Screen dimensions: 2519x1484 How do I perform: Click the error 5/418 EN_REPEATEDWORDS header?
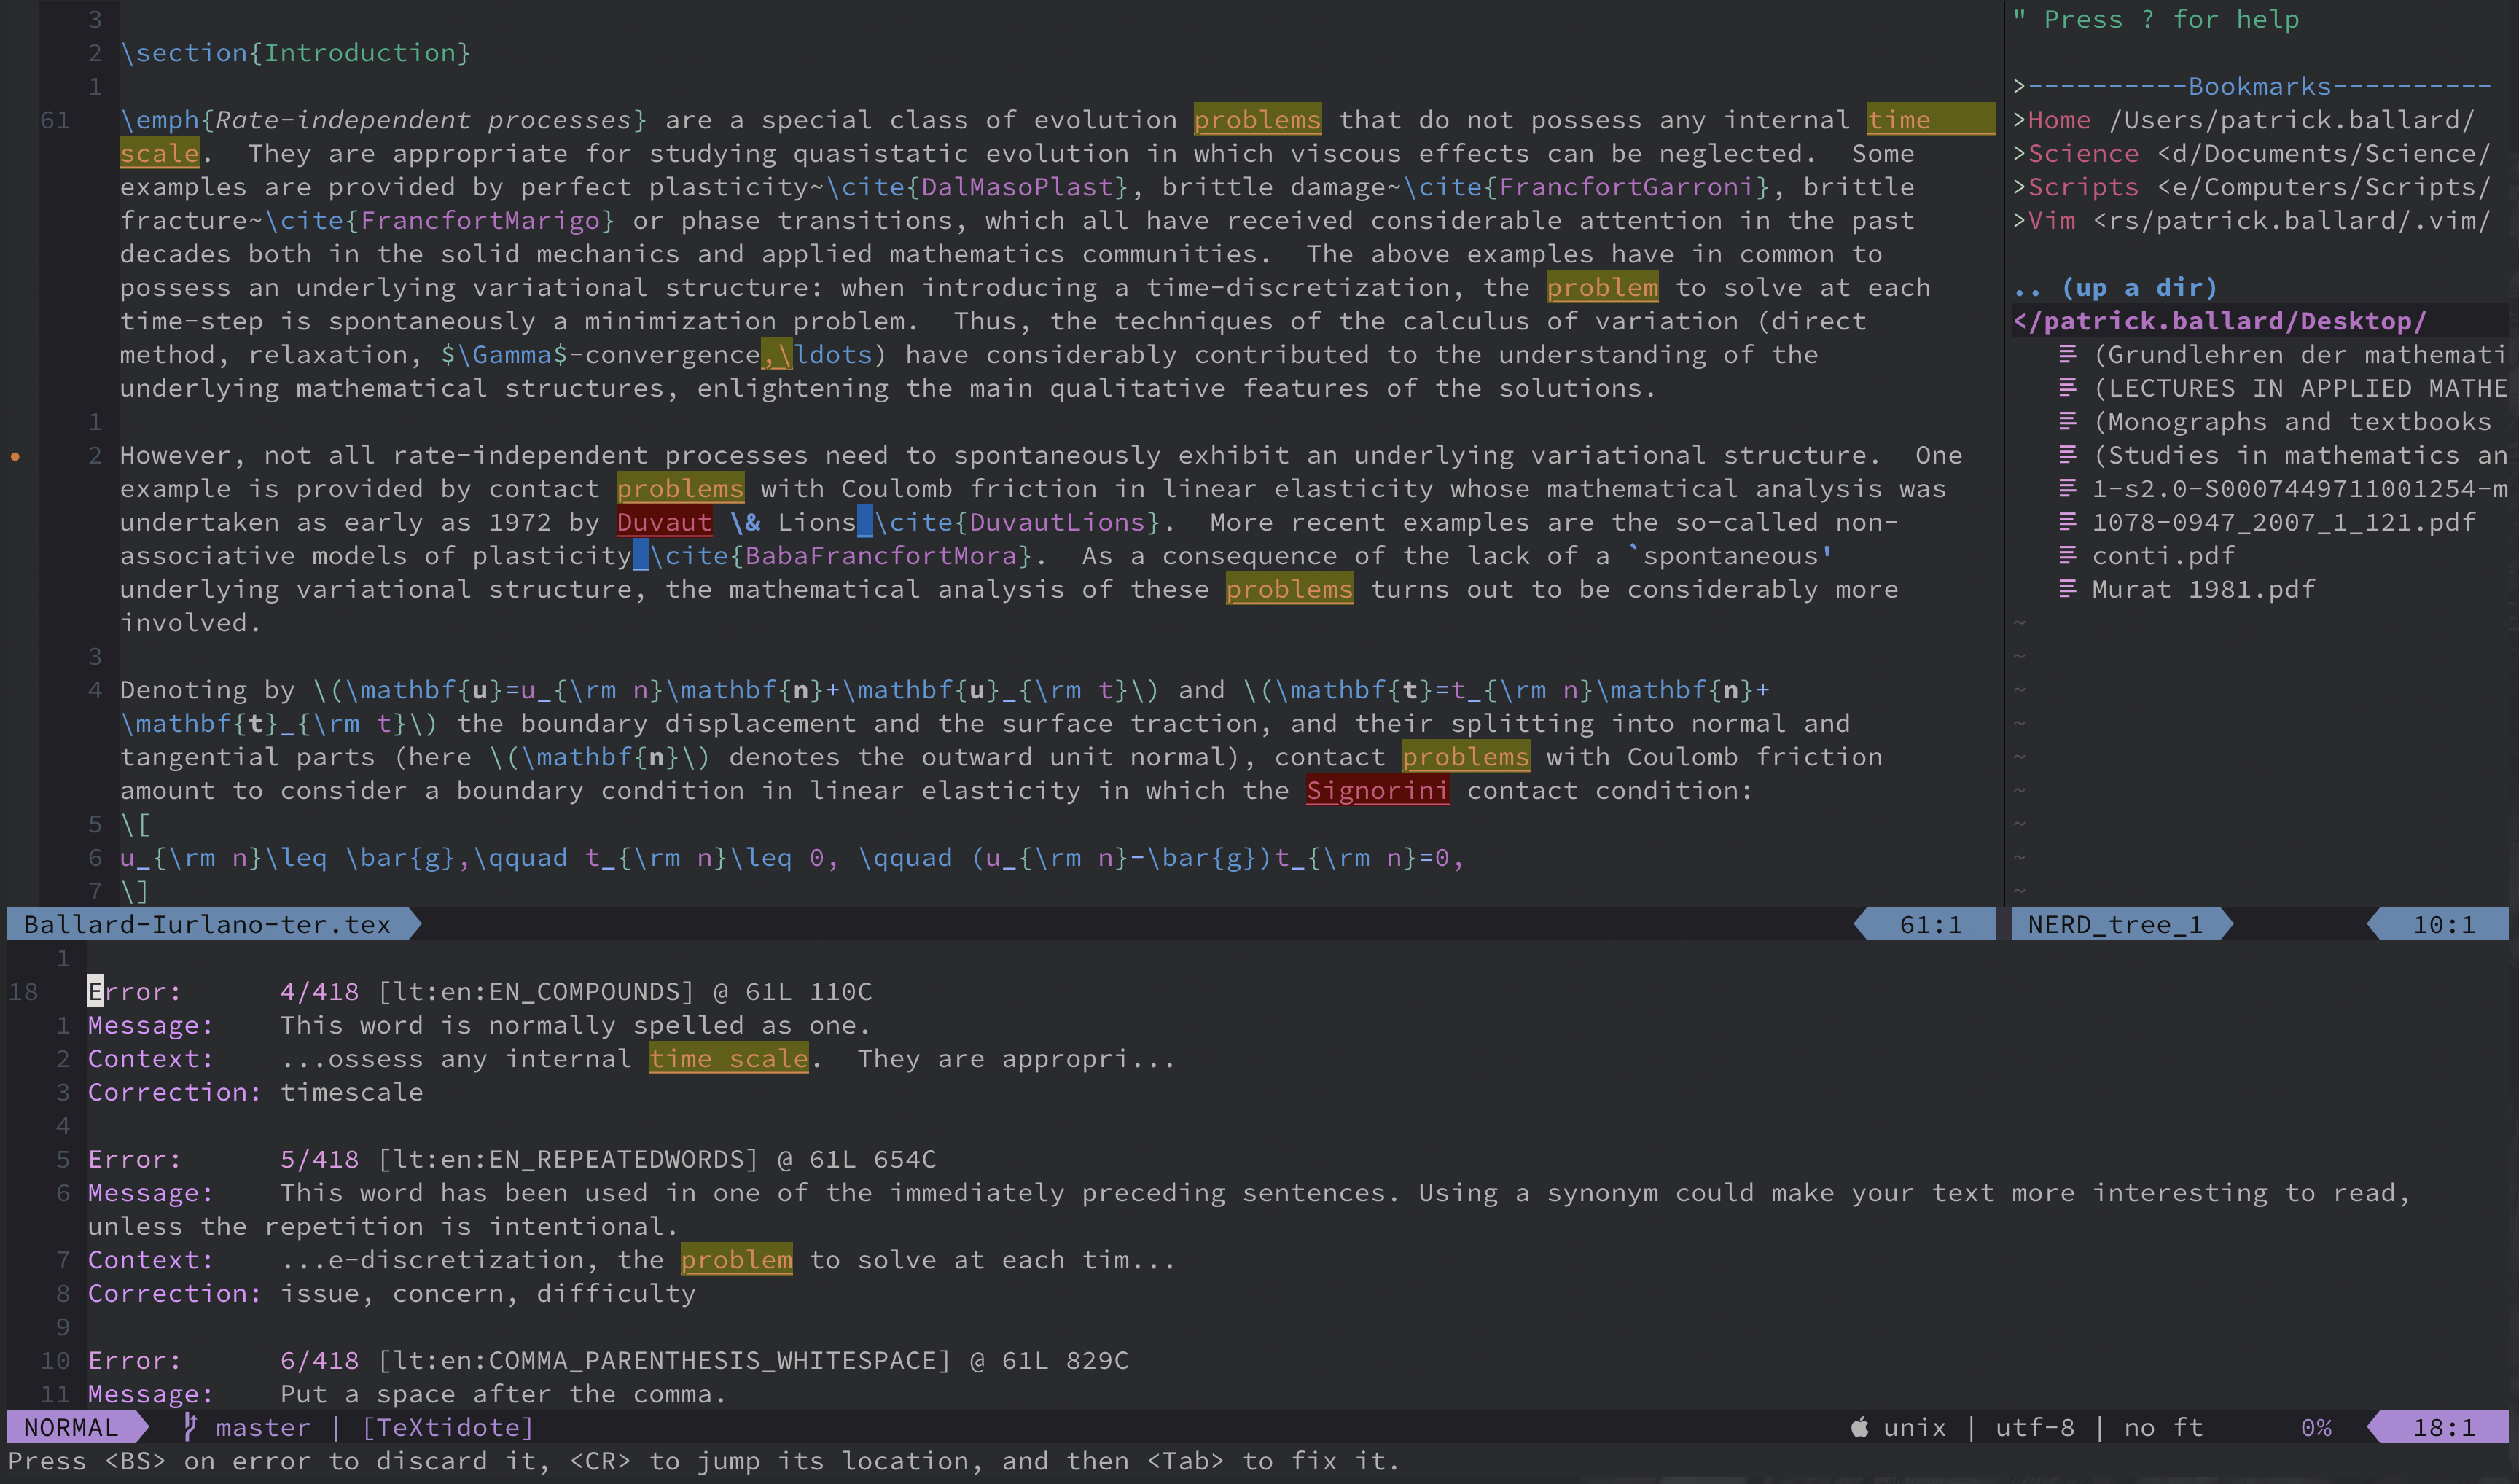(512, 1159)
